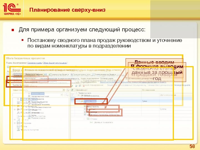This screenshot has height=150, width=200.
Task: Expand the Строки node
Action: pos(84,119)
